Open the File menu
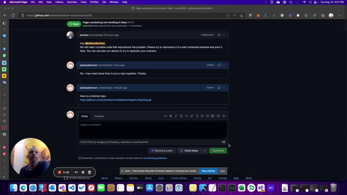The width and height of the screenshot is (347, 195). click(x=33, y=2)
